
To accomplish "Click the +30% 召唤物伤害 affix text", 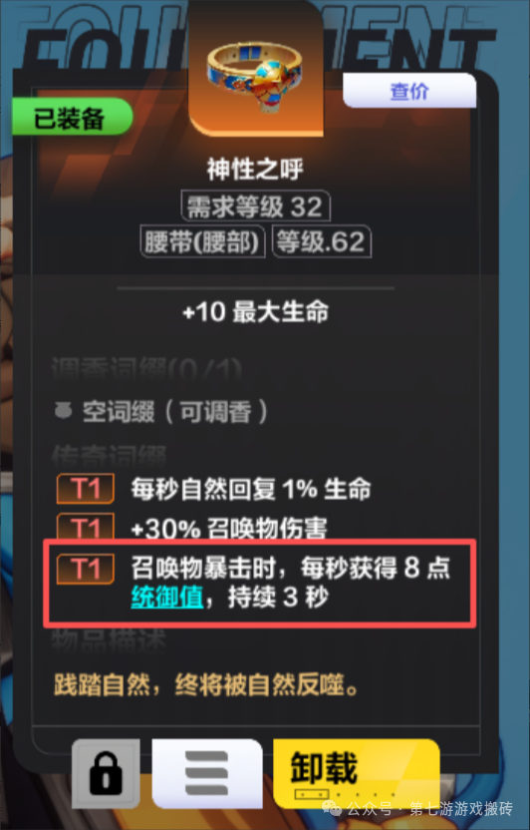I will coord(229,527).
